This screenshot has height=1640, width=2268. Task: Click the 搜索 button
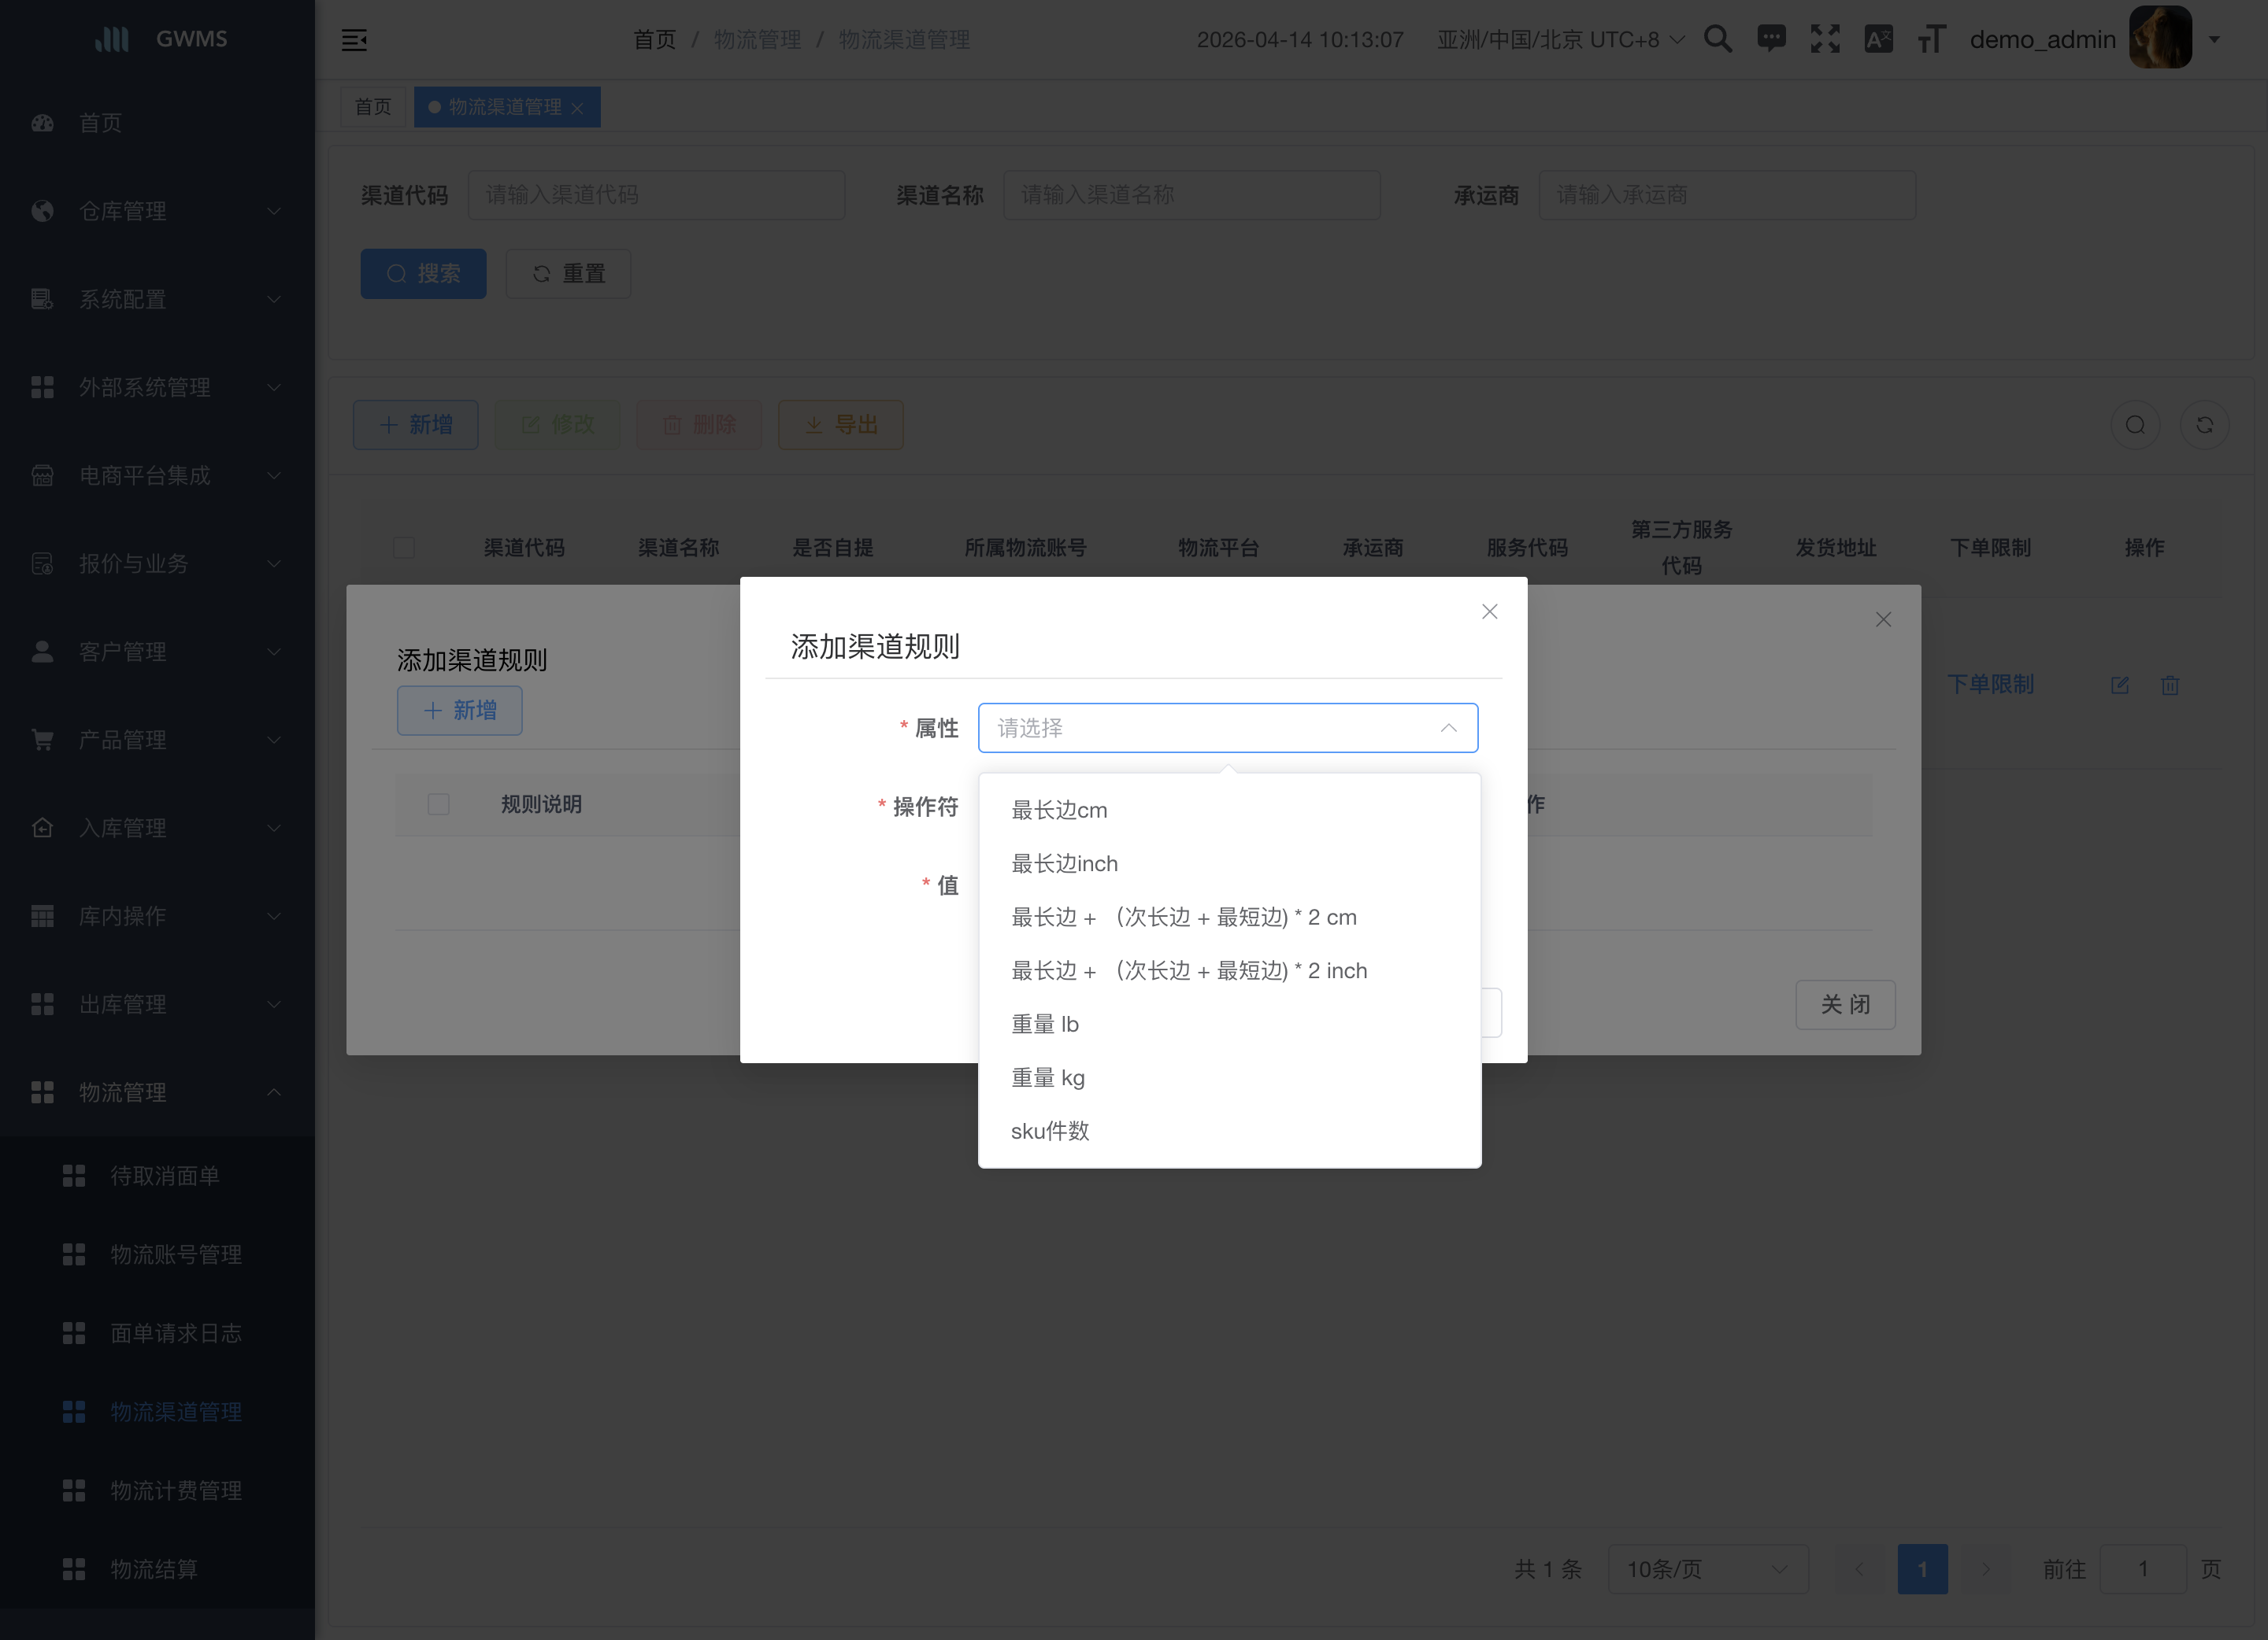(x=423, y=274)
